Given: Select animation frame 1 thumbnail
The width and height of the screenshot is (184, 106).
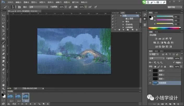Looking at the screenshot, I should [x=10, y=96].
